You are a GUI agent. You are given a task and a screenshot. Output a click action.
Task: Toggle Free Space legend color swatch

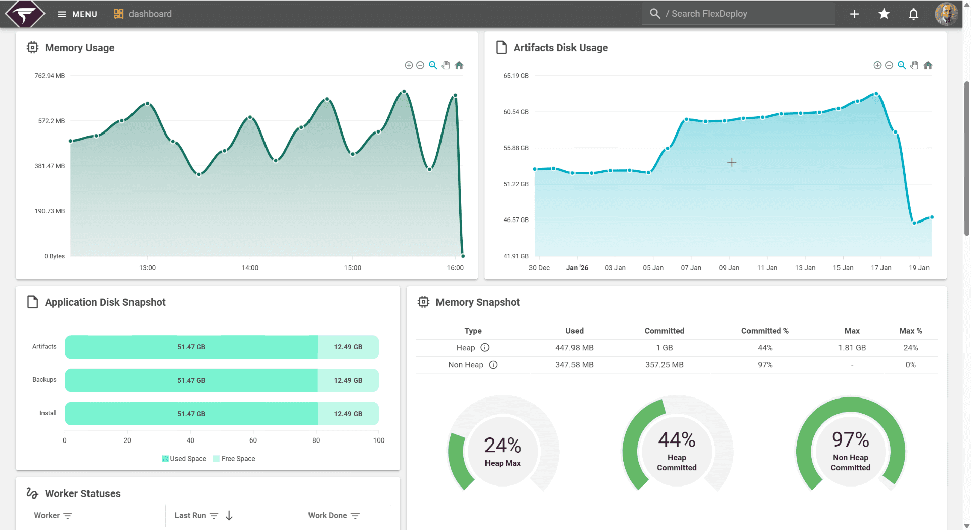216,459
